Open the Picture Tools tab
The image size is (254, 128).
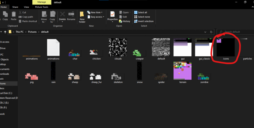coord(42,7)
